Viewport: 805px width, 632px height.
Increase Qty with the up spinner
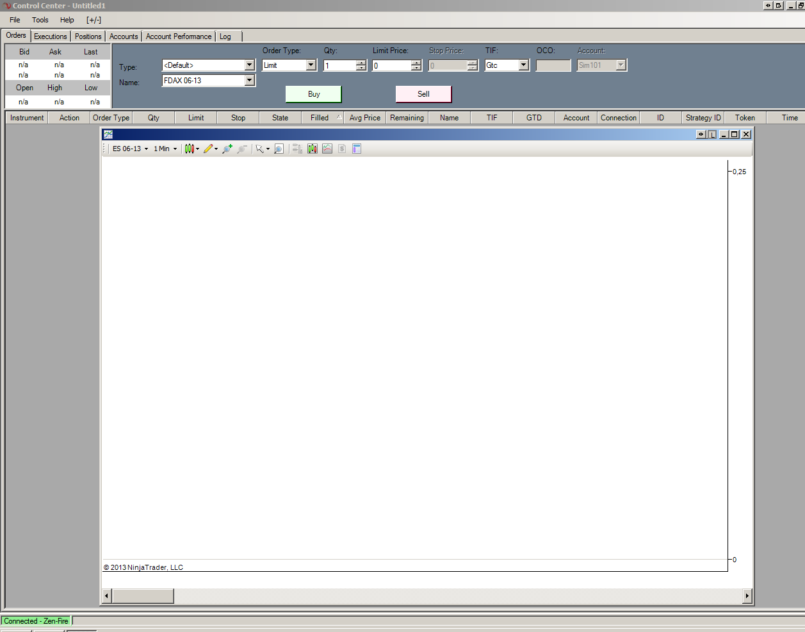pos(361,63)
